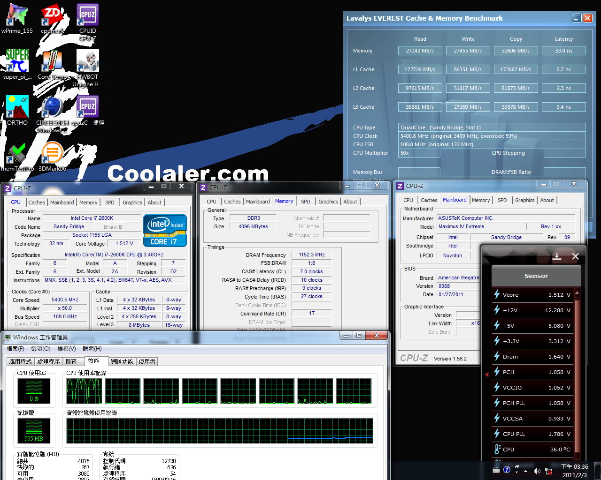Image resolution: width=601 pixels, height=480 pixels.
Task: Click the download/minimize icon on Sensor panel
Action: point(557,256)
